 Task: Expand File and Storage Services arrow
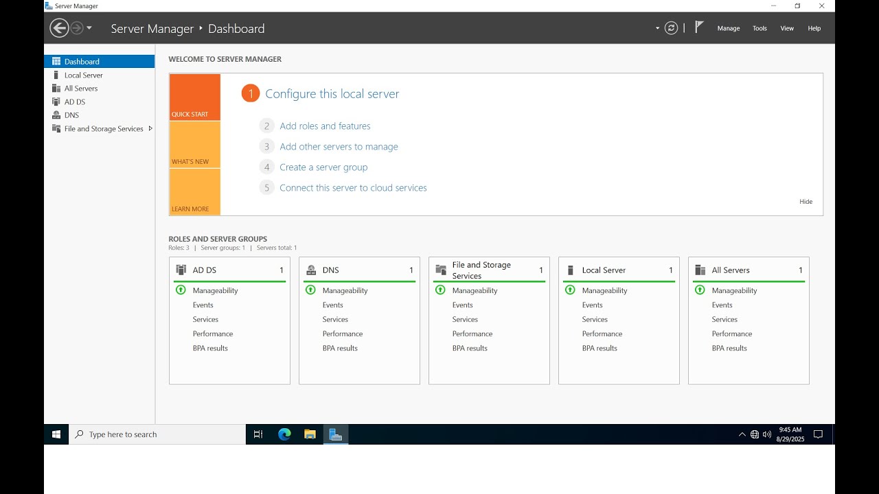click(150, 128)
